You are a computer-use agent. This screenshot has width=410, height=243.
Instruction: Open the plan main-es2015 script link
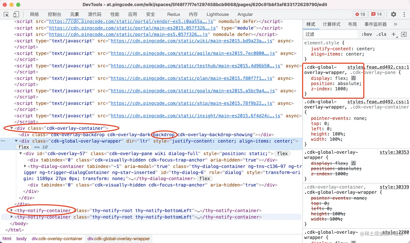point(191,78)
